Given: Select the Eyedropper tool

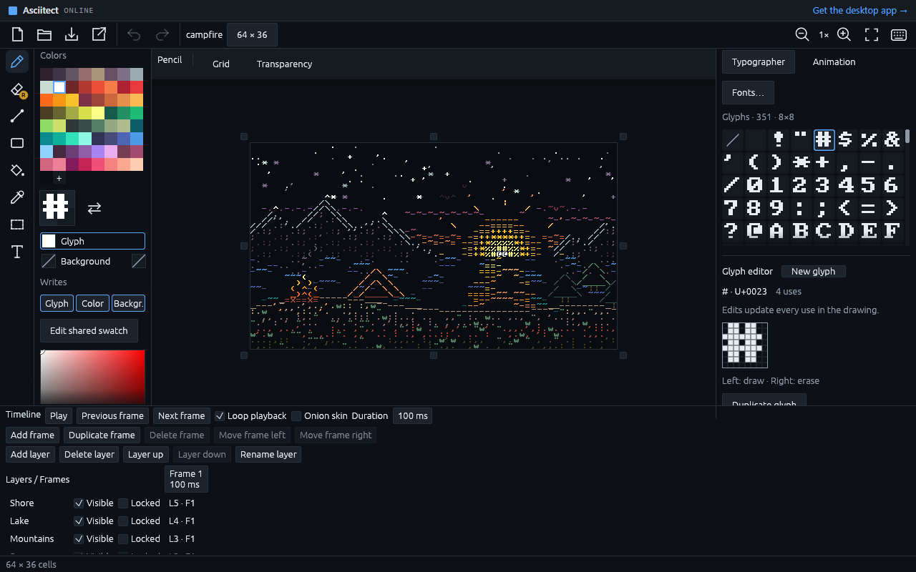Looking at the screenshot, I should pos(17,197).
